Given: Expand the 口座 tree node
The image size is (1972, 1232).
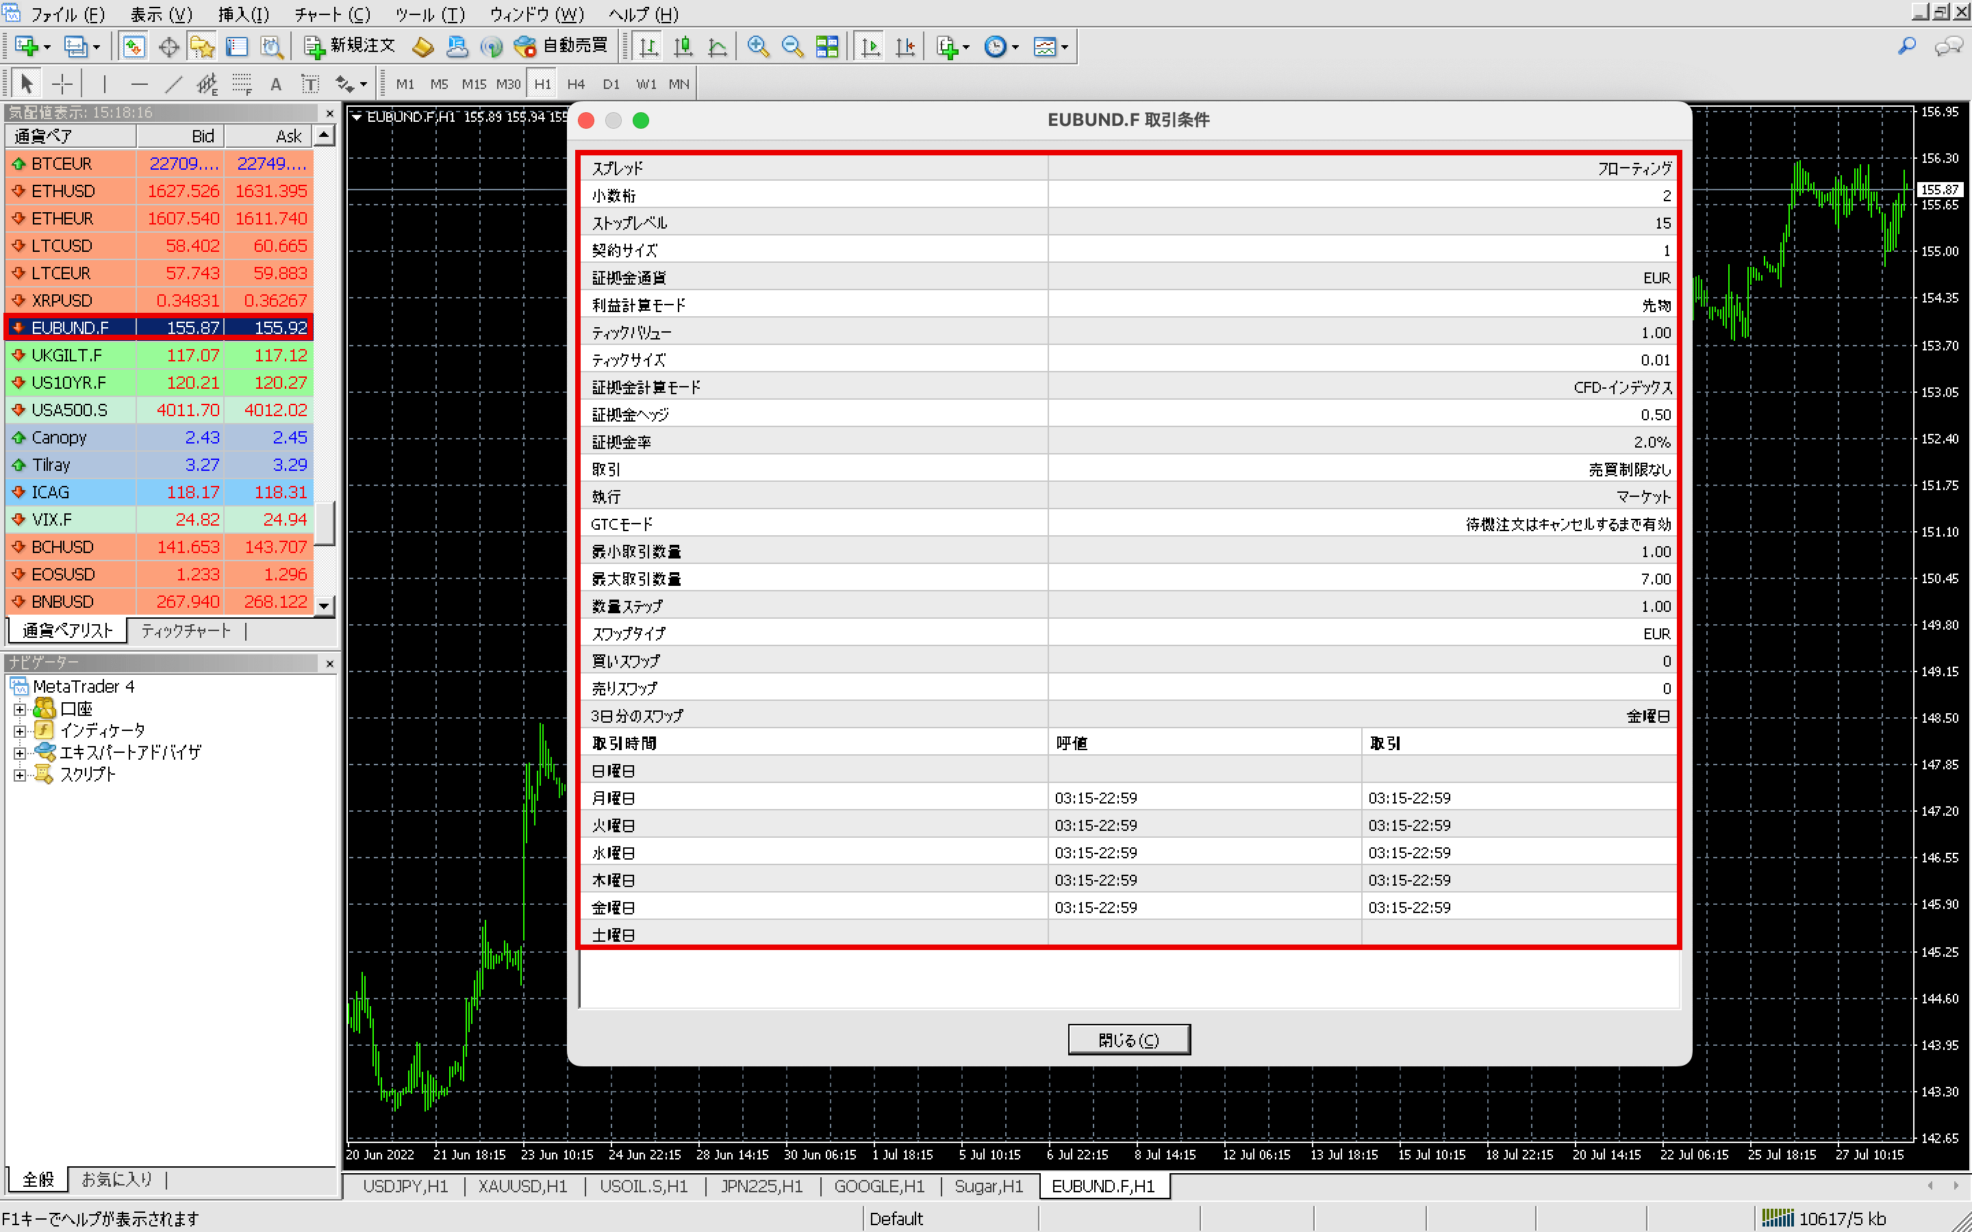Looking at the screenshot, I should tap(20, 709).
